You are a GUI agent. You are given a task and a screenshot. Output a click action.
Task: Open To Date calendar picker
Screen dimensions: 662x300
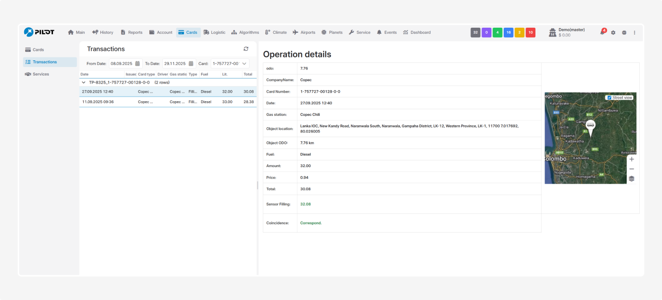[191, 63]
